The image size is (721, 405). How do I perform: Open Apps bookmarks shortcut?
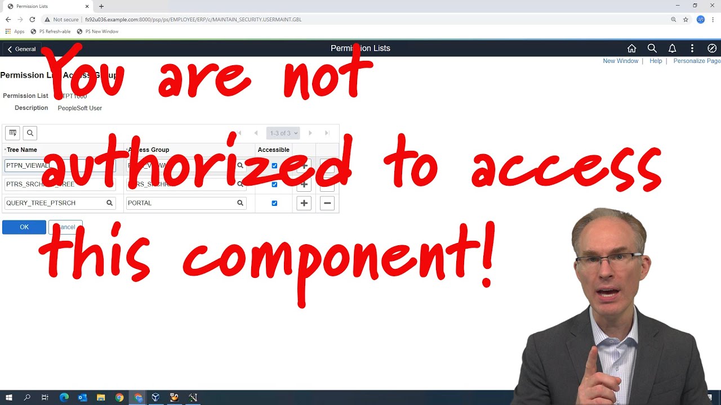pos(15,31)
